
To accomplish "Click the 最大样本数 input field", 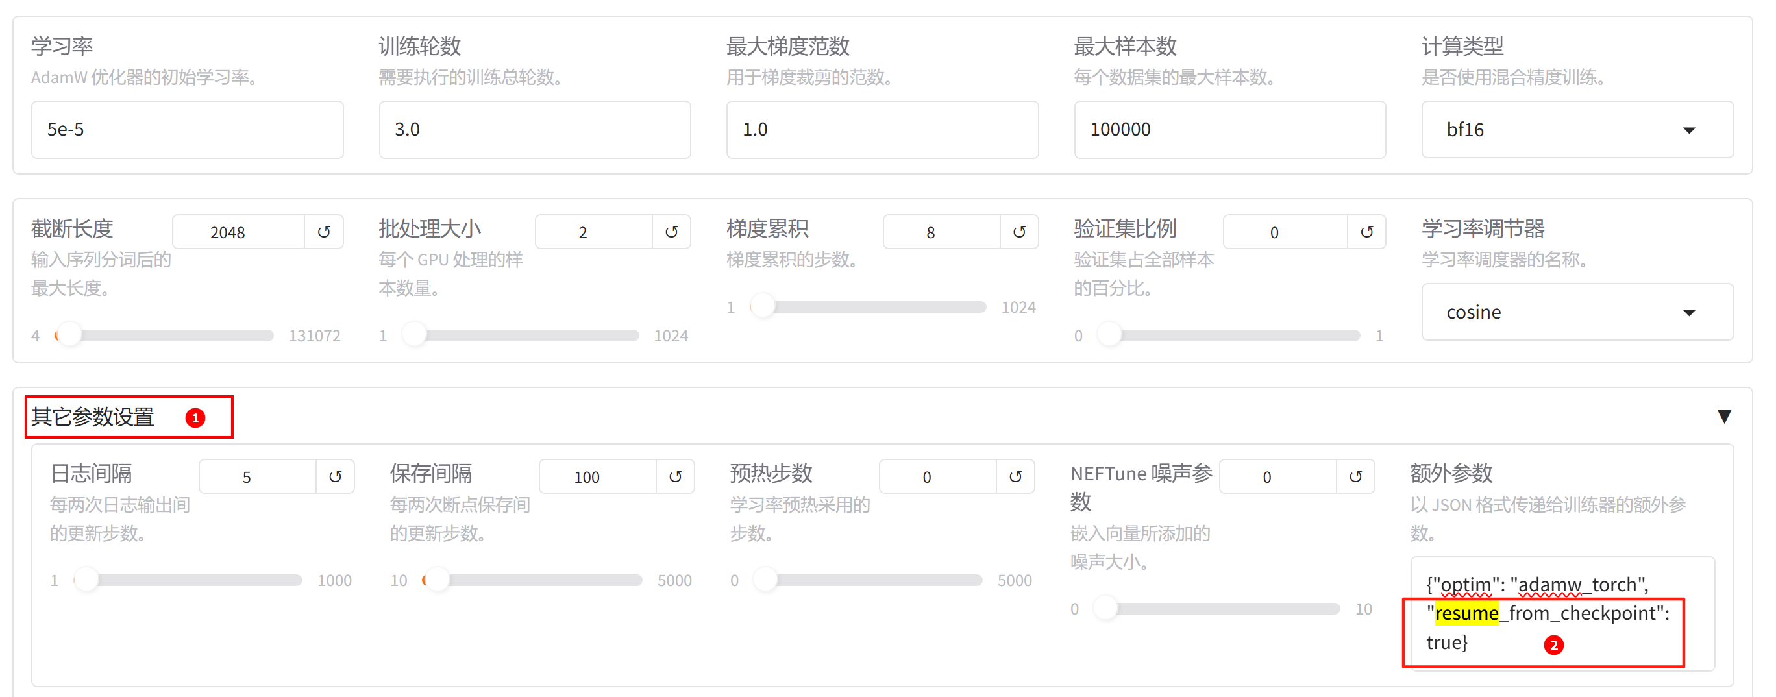I will 1229,130.
